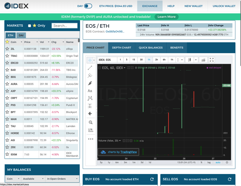The width and height of the screenshot is (241, 186).
Task: Expand the Volume indicator dropdown
Action: click(120, 141)
